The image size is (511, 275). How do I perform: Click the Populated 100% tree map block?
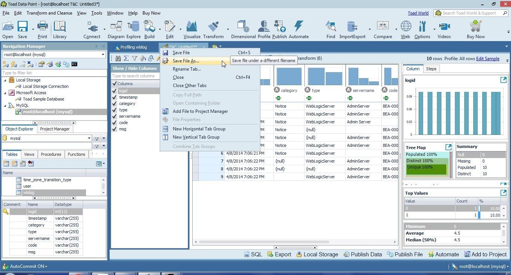coord(426,154)
